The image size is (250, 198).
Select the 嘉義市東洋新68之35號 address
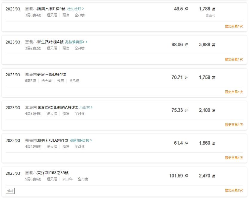click(47, 173)
